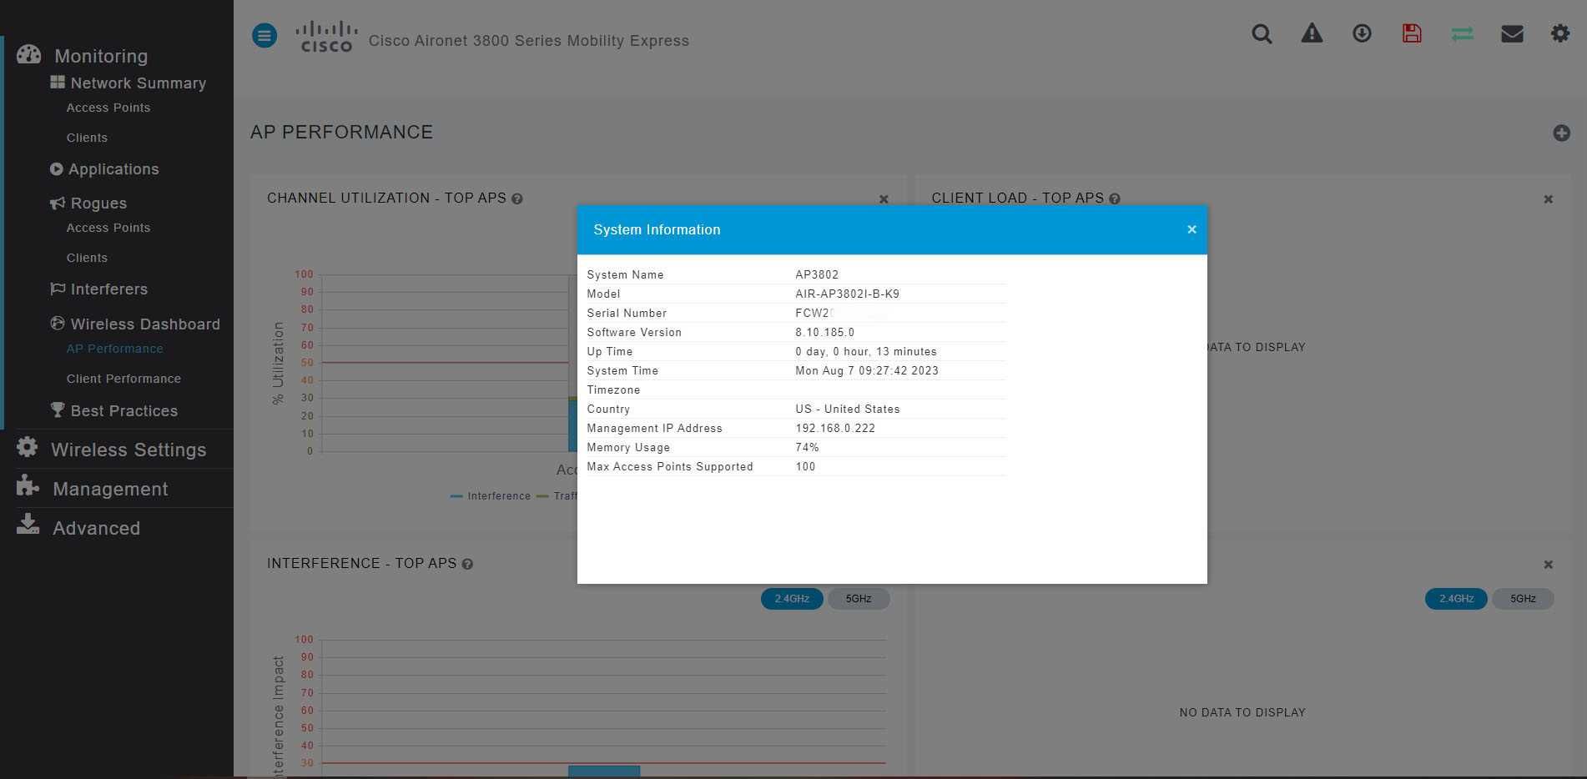
Task: Select software version 8.10.185.0
Action: (824, 332)
